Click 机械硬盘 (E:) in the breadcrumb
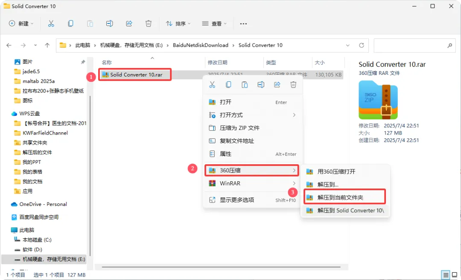Image resolution: width=461 pixels, height=280 pixels. 131,45
